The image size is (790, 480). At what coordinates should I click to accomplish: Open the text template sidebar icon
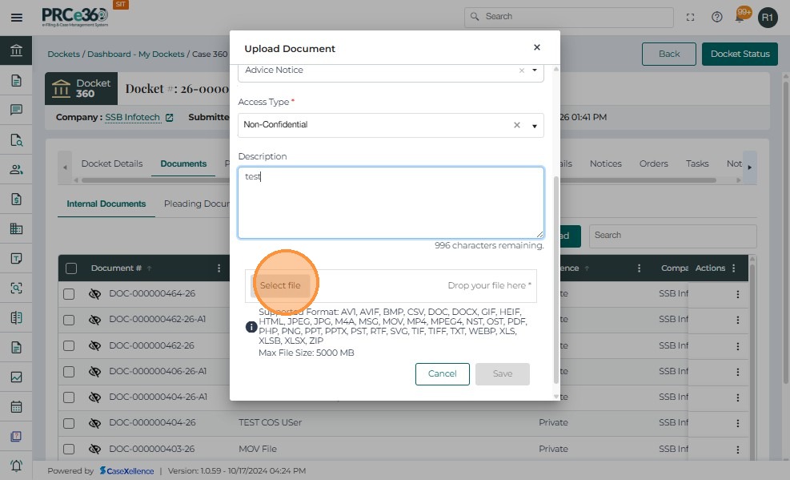click(16, 259)
